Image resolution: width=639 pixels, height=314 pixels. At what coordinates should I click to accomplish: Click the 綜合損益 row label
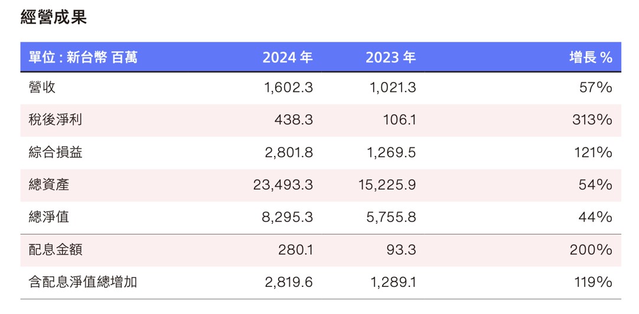(x=55, y=153)
